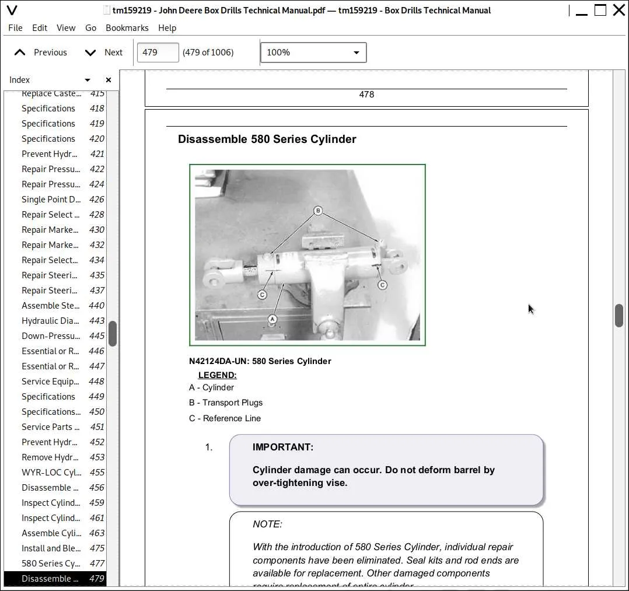This screenshot has height=591, width=629.
Task: Open the Go menu
Action: pos(90,27)
